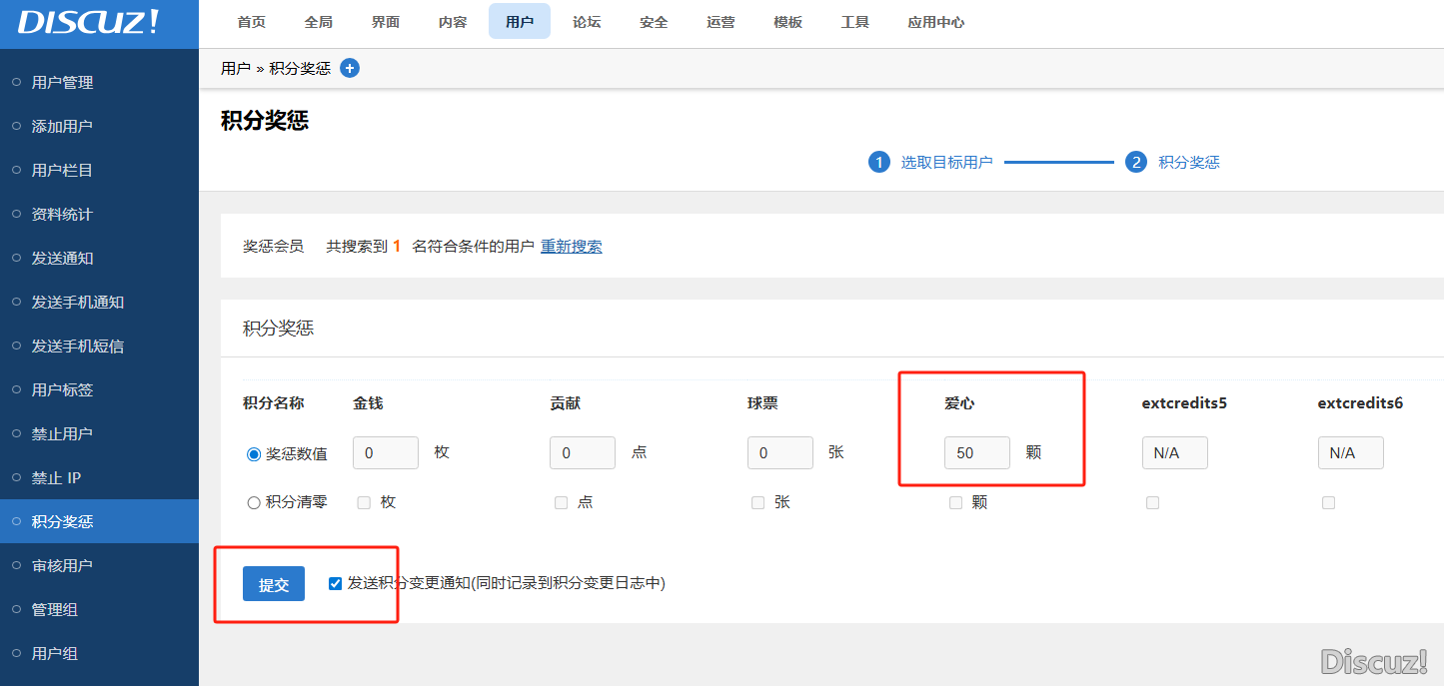Image resolution: width=1444 pixels, height=686 pixels.
Task: Click the 重新搜索 link
Action: click(x=572, y=246)
